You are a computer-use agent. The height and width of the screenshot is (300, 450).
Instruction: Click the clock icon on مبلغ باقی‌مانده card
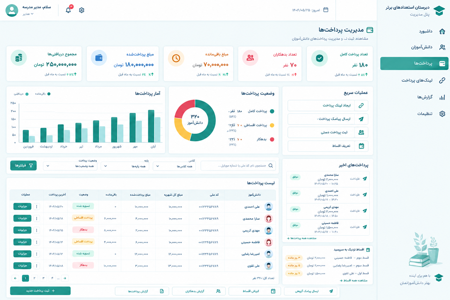click(x=176, y=58)
